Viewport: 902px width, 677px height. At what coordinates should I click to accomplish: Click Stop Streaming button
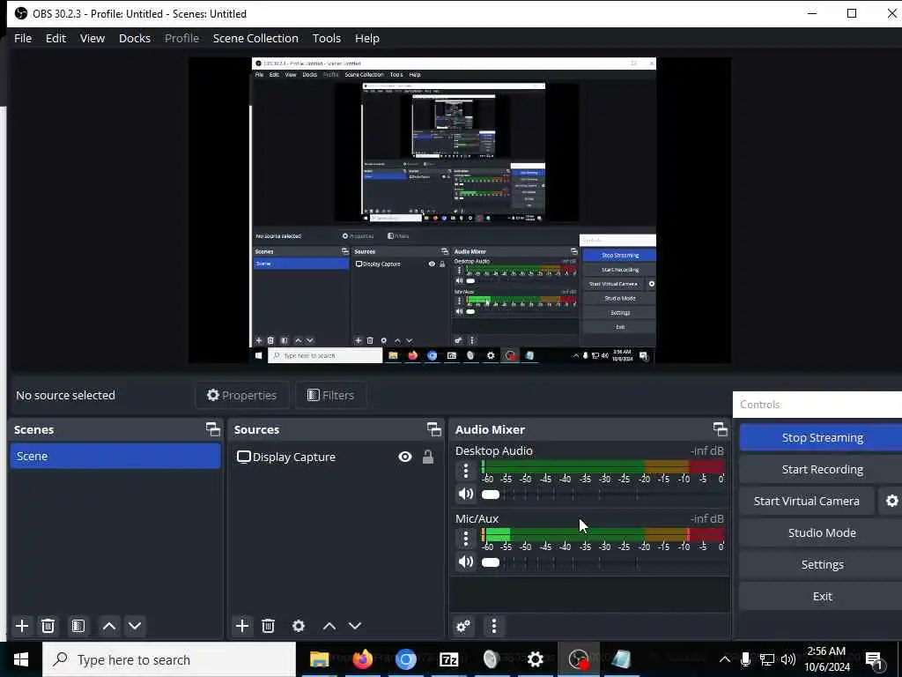tap(821, 437)
